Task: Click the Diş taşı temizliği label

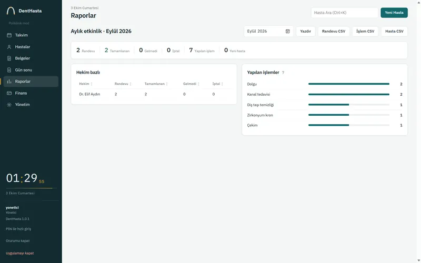Action: (x=260, y=105)
